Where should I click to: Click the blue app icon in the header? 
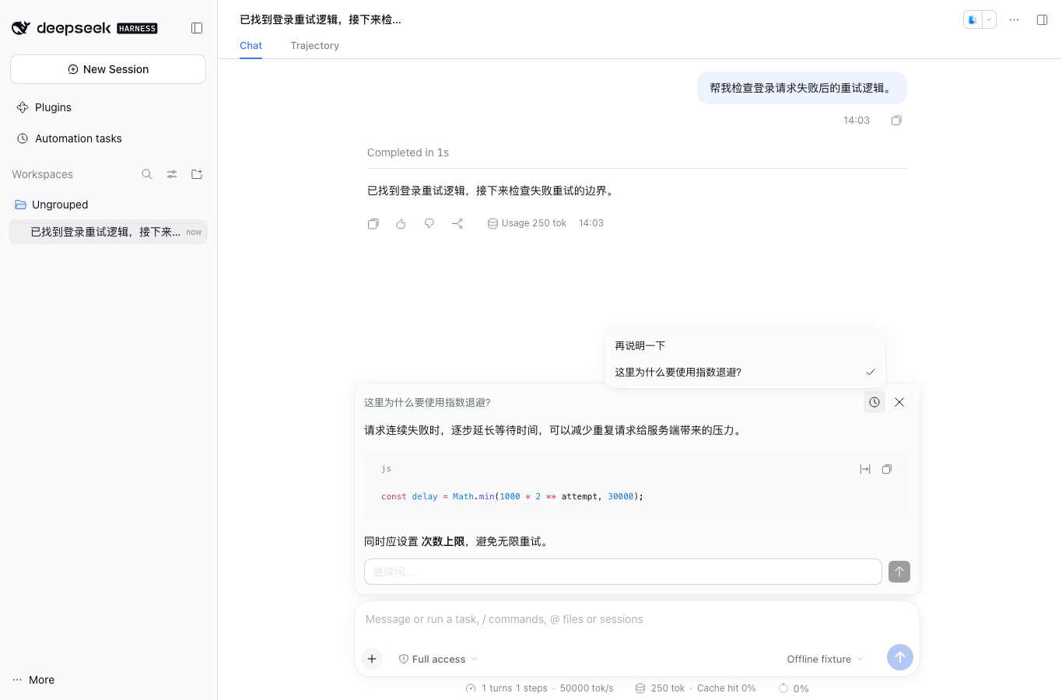click(973, 20)
